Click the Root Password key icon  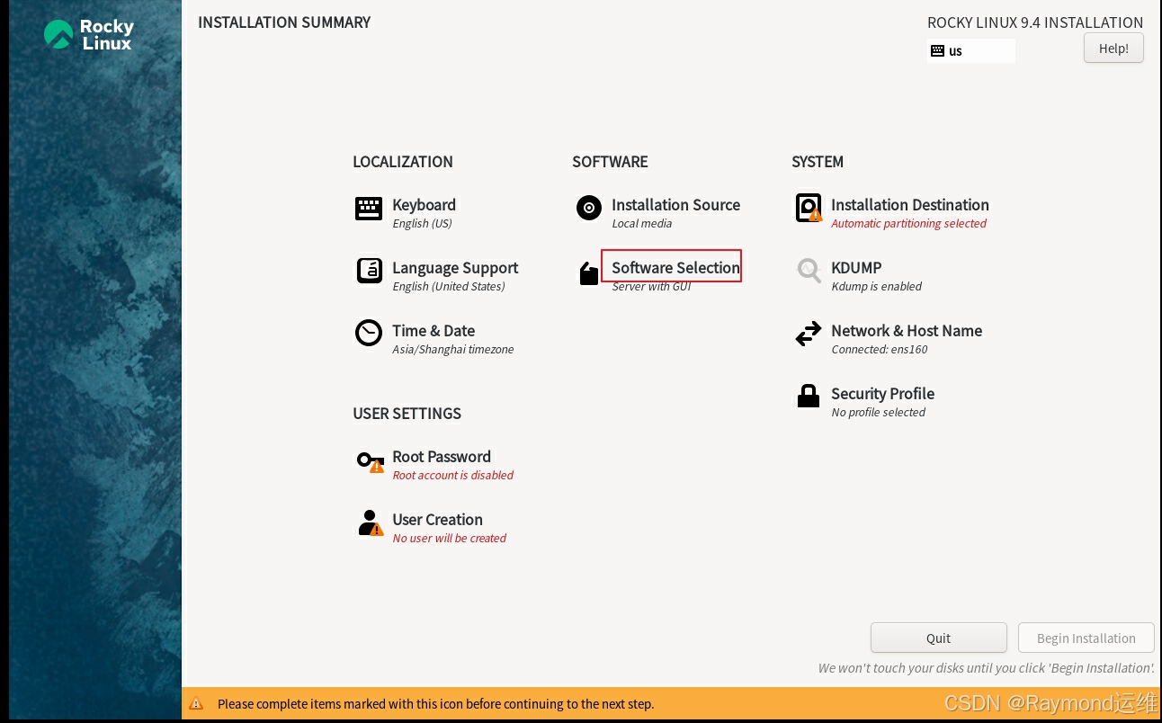pyautogui.click(x=371, y=461)
